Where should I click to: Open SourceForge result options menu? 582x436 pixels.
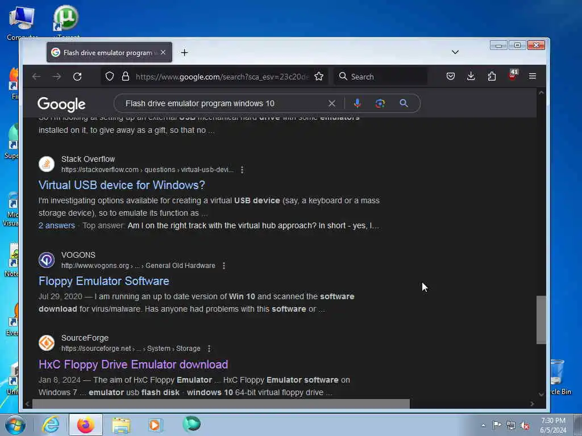pos(209,349)
